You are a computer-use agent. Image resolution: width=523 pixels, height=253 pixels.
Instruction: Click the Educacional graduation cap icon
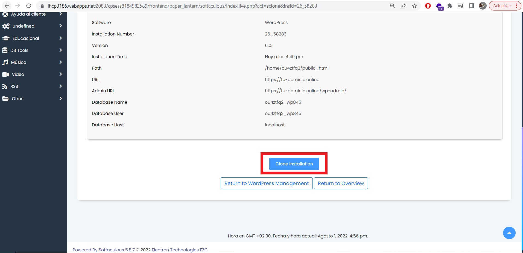6,38
